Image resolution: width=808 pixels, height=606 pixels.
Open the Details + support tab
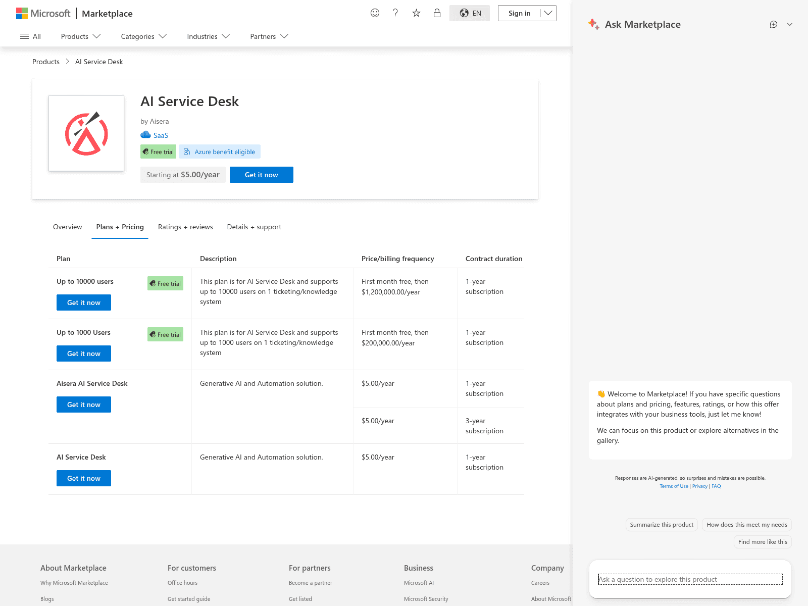pyautogui.click(x=254, y=227)
